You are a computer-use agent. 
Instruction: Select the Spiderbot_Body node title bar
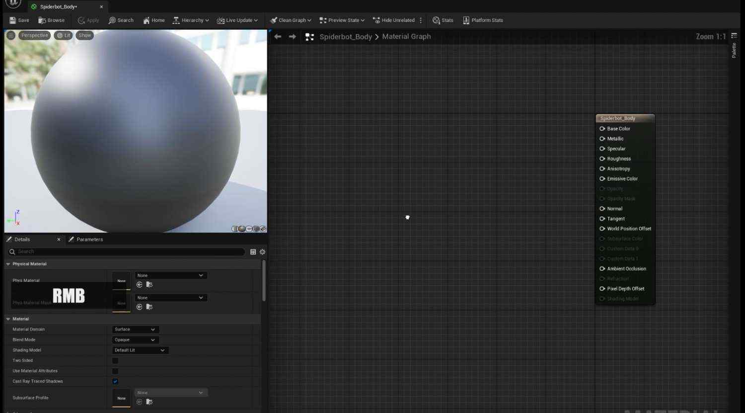(625, 118)
